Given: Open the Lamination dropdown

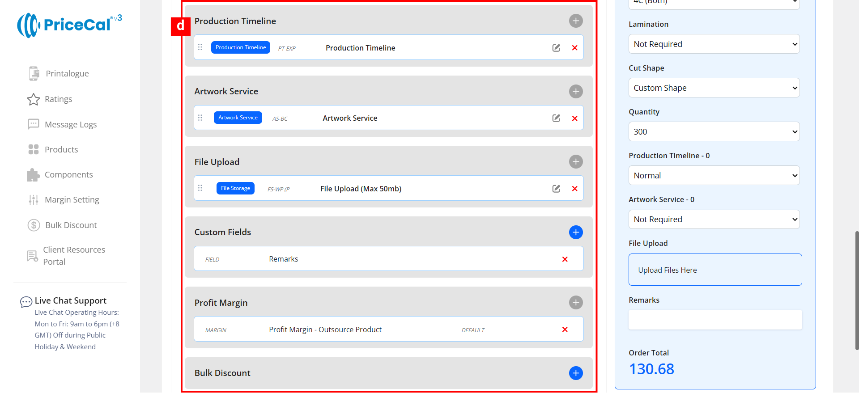Looking at the screenshot, I should pyautogui.click(x=714, y=44).
